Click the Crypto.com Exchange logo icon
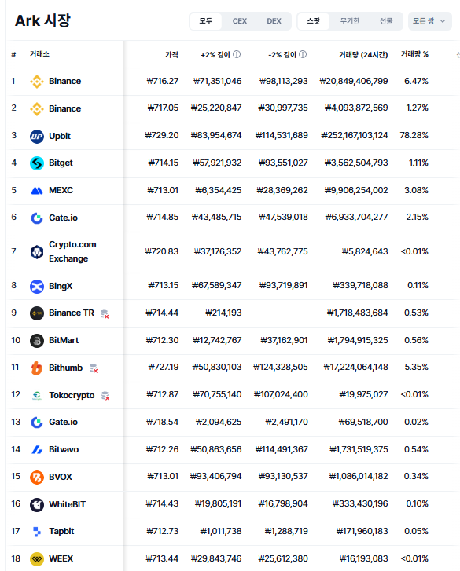The height and width of the screenshot is (571, 460). [x=37, y=251]
